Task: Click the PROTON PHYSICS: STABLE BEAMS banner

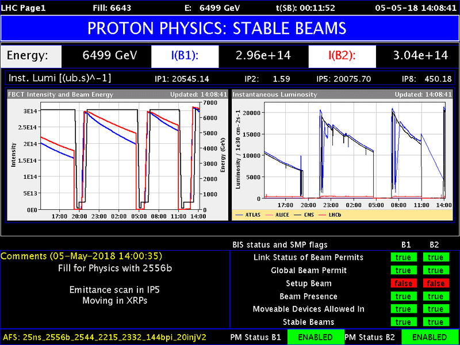Action: 217,28
